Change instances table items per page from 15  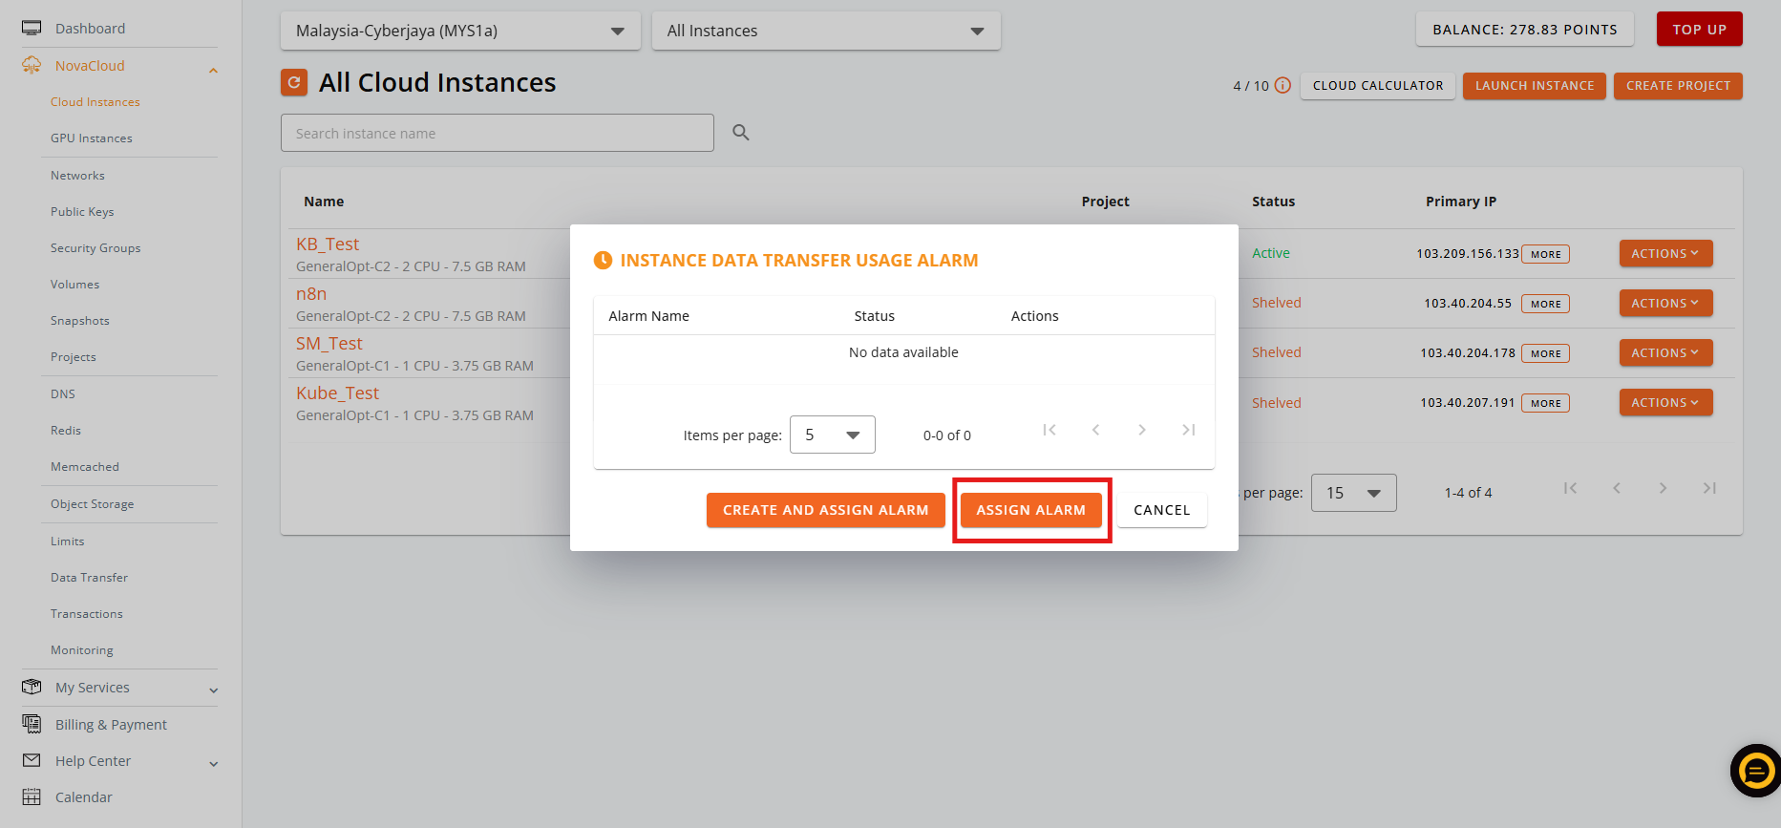coord(1354,493)
